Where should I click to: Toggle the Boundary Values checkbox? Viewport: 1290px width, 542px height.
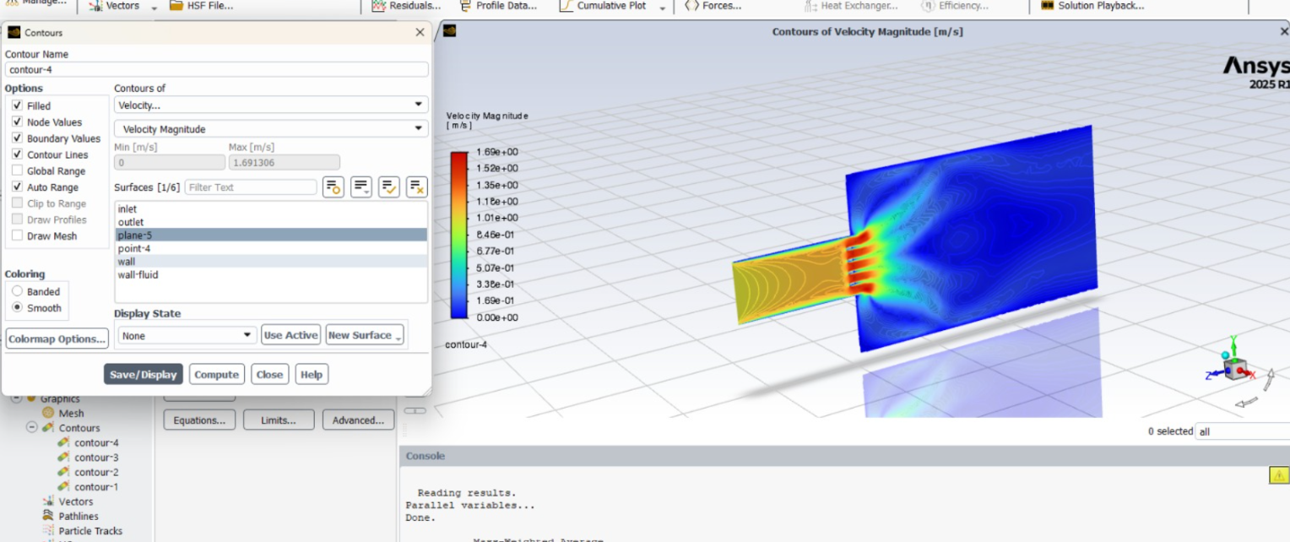(x=17, y=138)
